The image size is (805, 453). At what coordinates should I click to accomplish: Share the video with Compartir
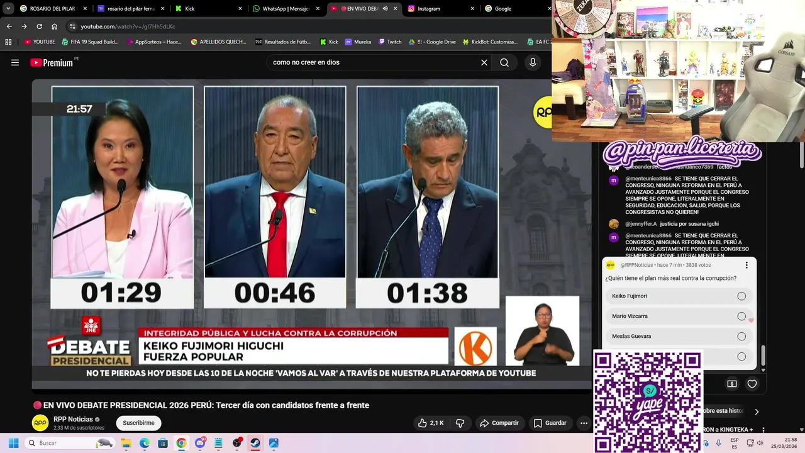point(500,423)
